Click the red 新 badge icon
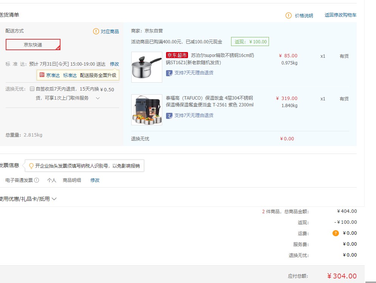 click(x=42, y=75)
